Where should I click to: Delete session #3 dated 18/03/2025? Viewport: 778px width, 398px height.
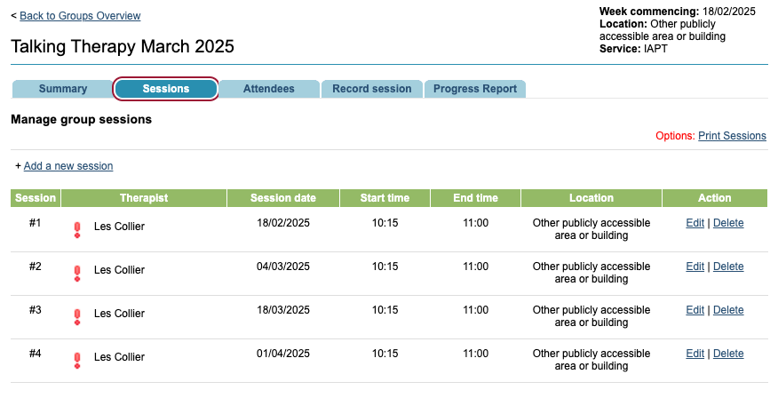(x=728, y=310)
